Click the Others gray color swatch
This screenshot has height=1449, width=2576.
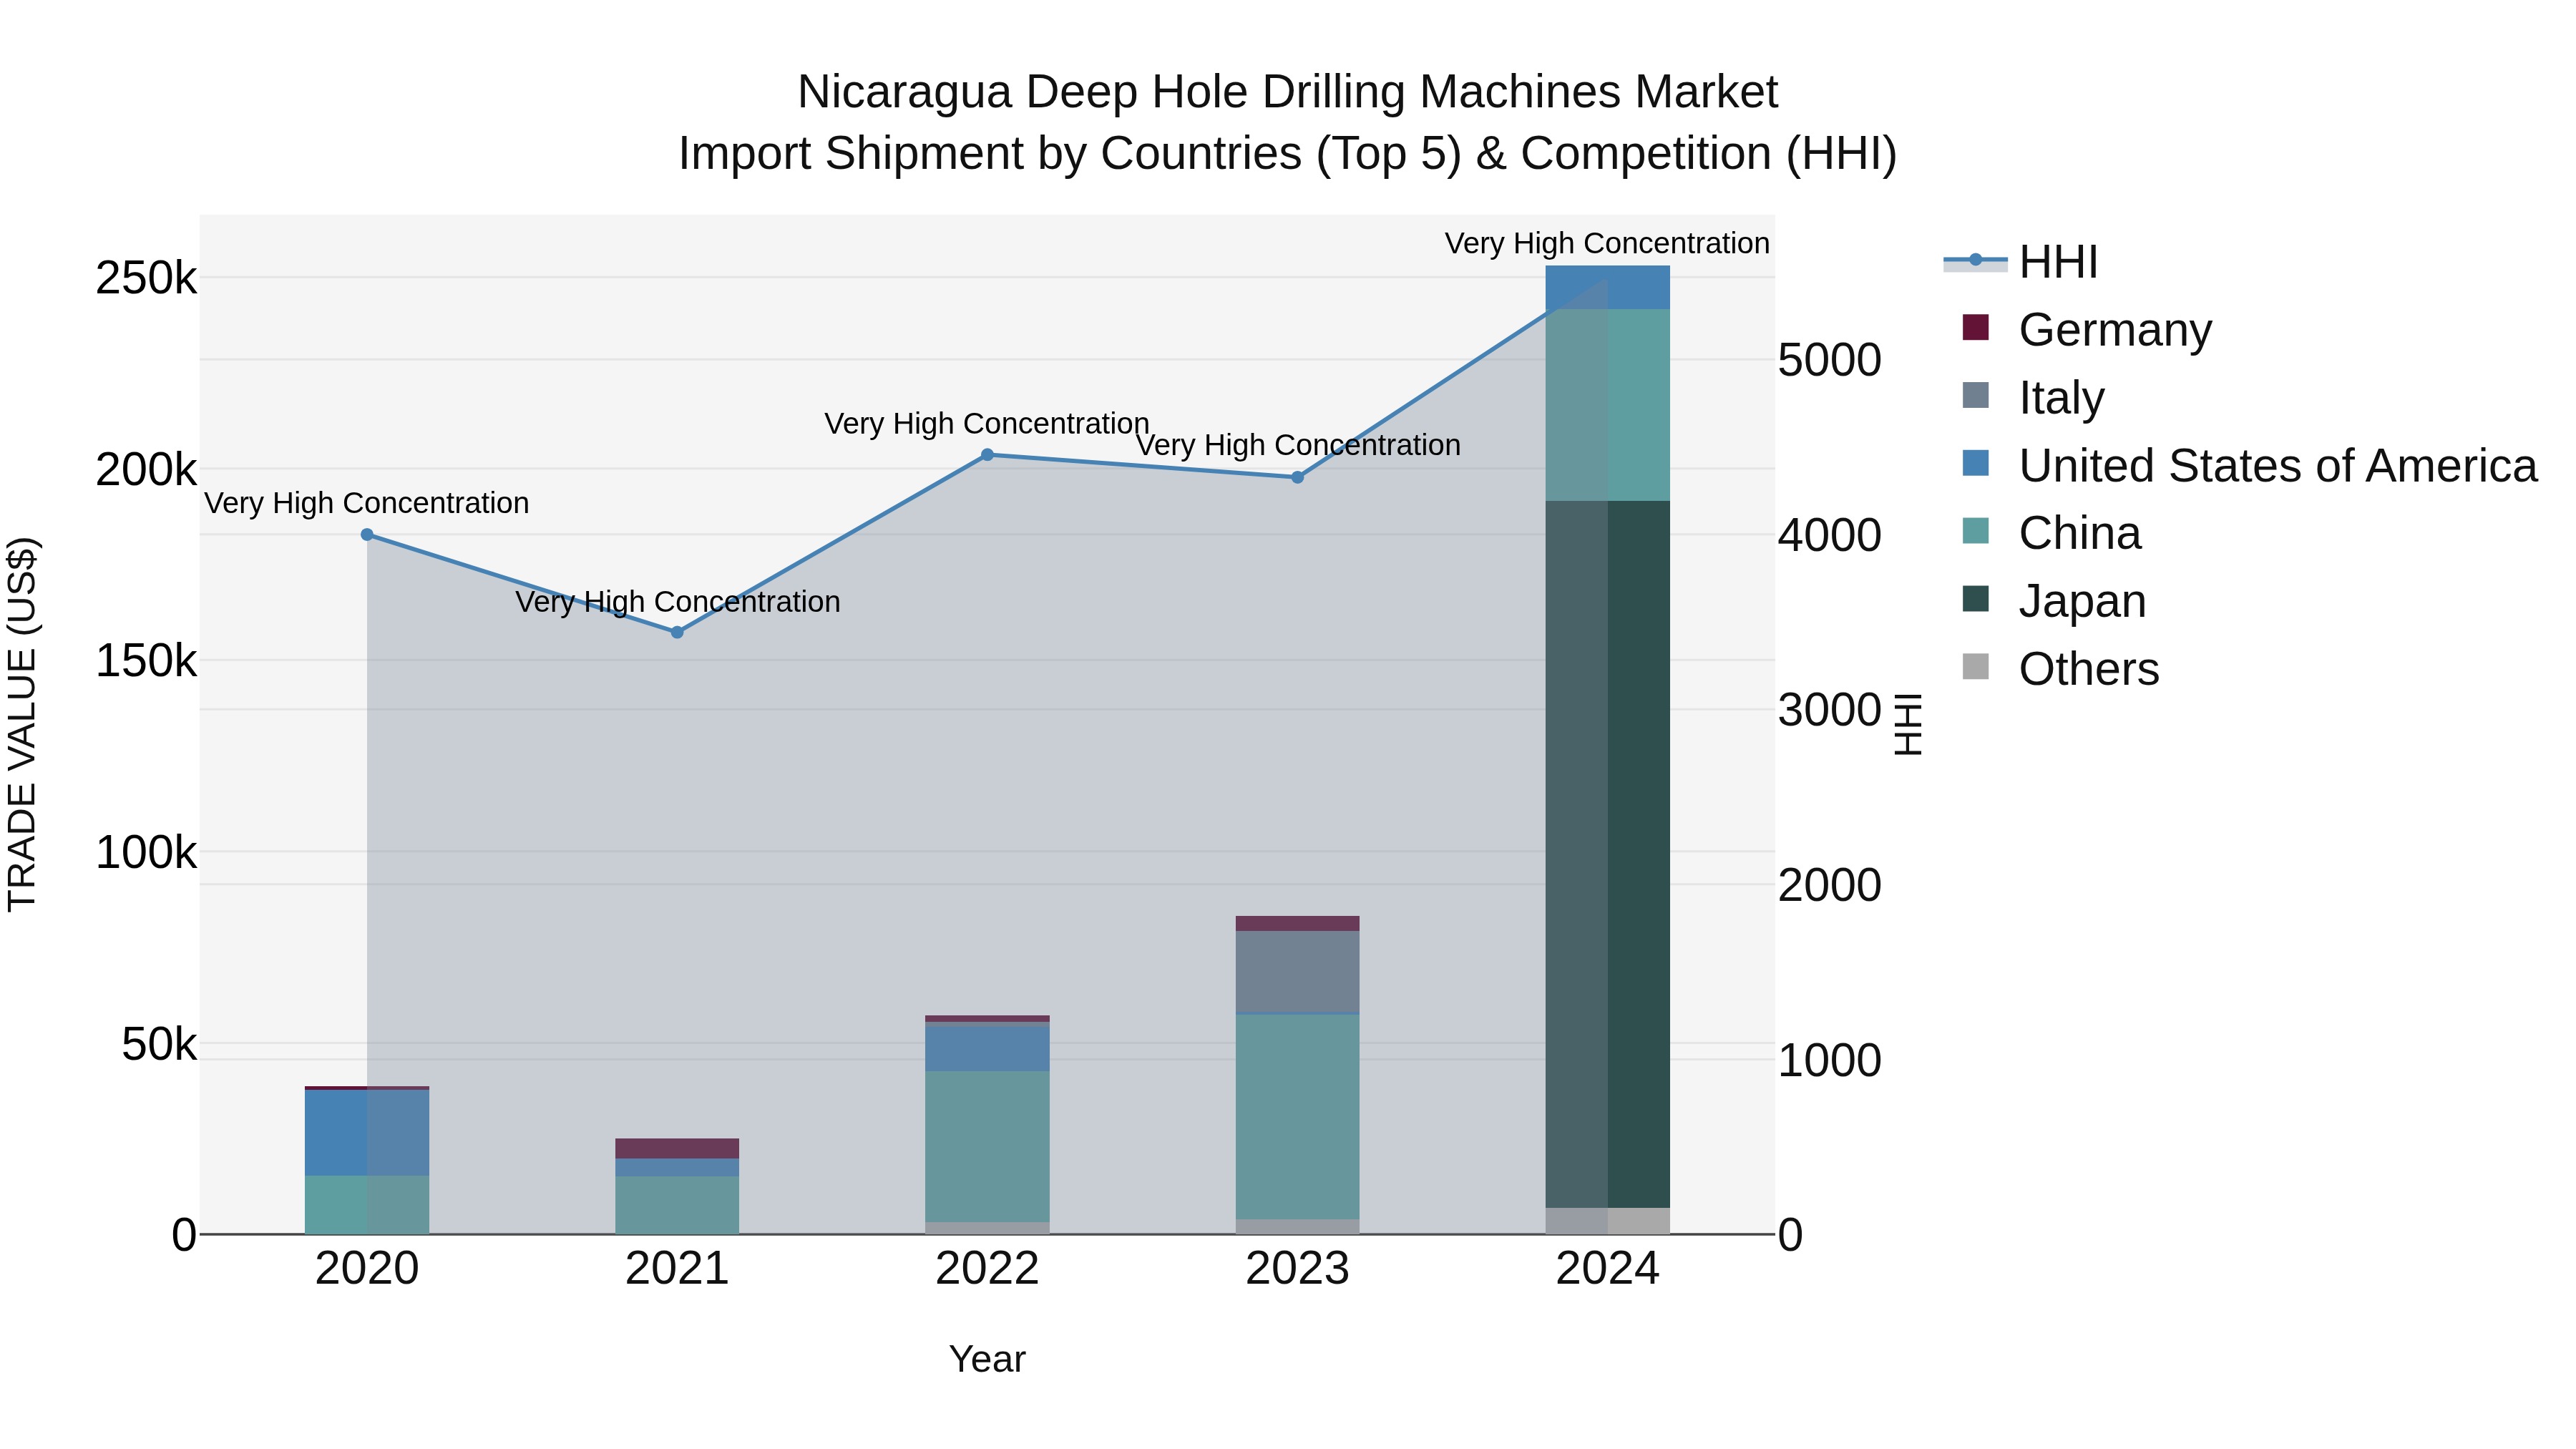point(1976,666)
